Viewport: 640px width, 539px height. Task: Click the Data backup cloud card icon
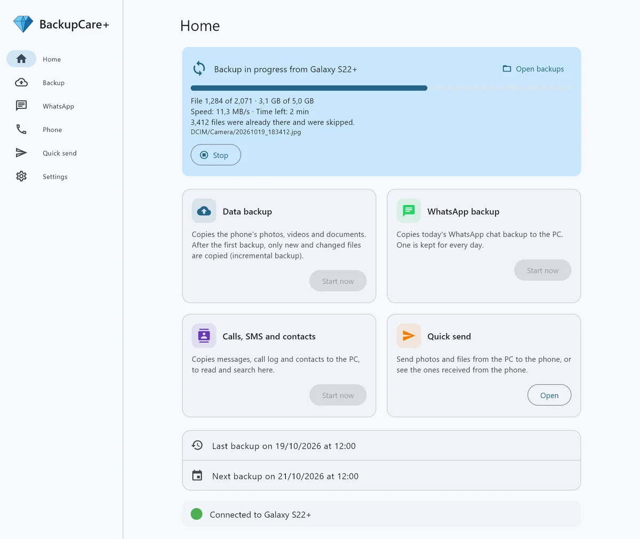204,211
